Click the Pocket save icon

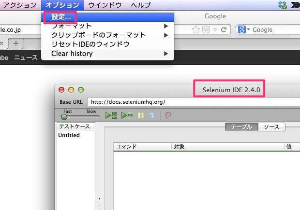(x=206, y=30)
